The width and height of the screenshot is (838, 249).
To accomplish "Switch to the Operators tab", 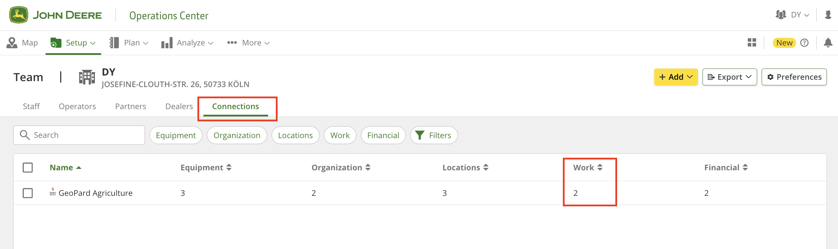I will point(77,106).
